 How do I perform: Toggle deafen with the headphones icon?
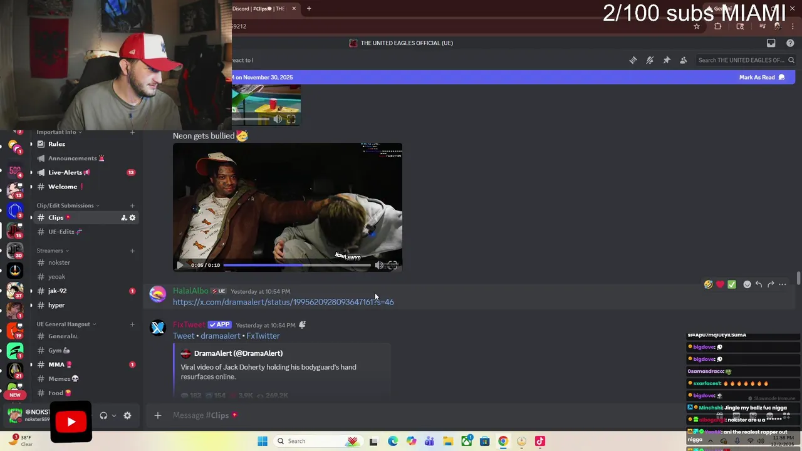(103, 415)
